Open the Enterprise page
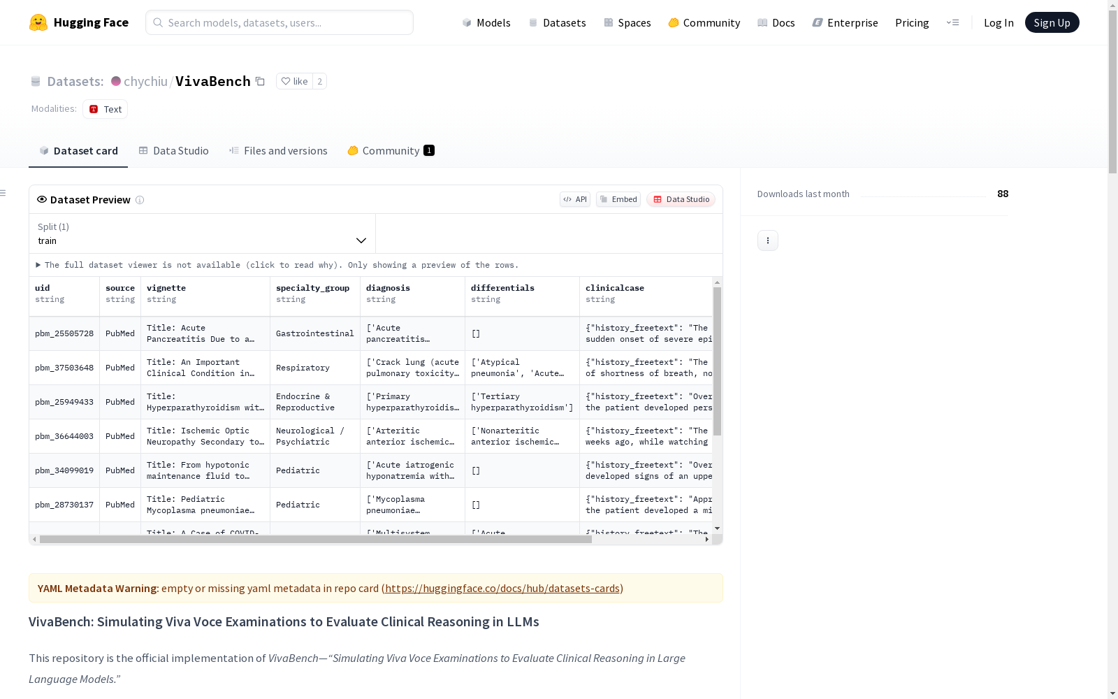The image size is (1118, 699). point(845,22)
